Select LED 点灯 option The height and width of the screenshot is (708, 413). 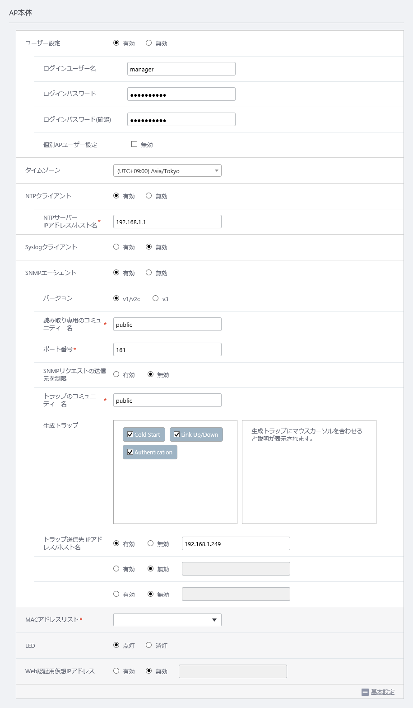pyautogui.click(x=116, y=645)
